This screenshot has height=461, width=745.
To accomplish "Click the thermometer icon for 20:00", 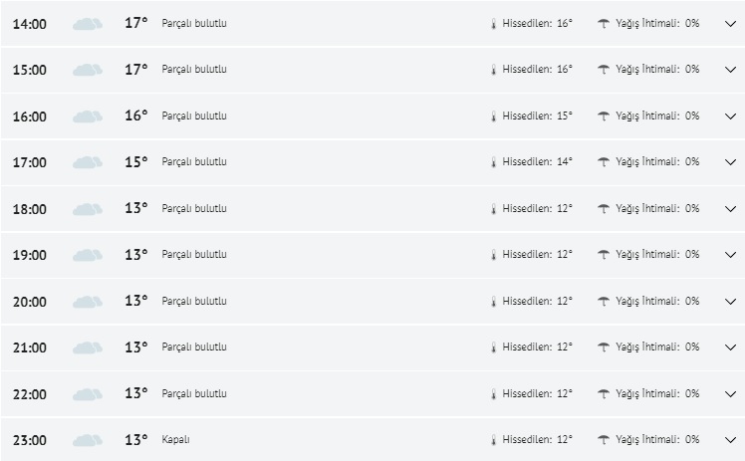I will (x=493, y=302).
